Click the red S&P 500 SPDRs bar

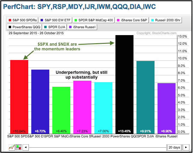pyautogui.click(x=19, y=97)
